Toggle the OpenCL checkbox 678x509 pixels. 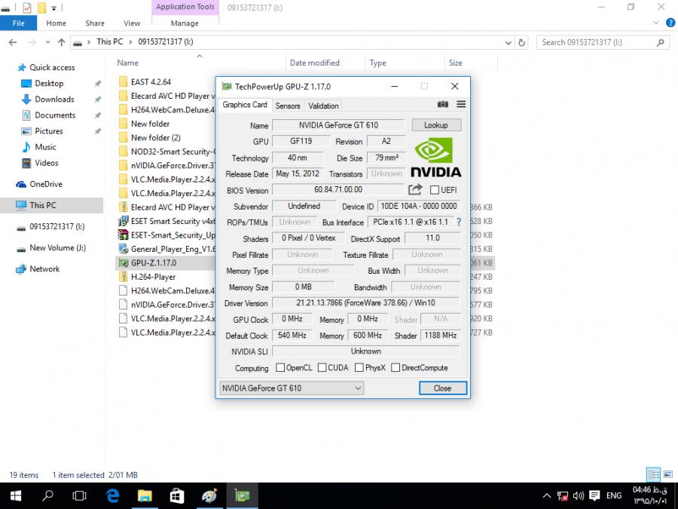[280, 367]
